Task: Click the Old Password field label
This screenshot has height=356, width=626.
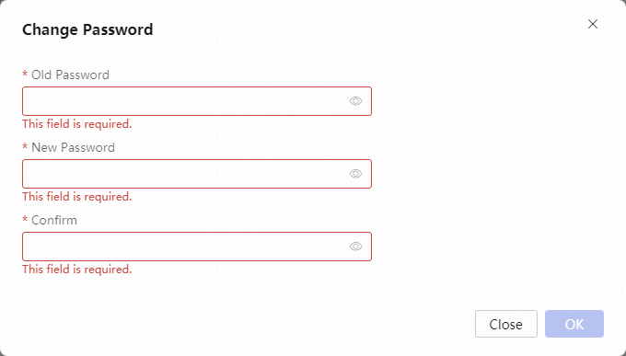Action: (70, 75)
